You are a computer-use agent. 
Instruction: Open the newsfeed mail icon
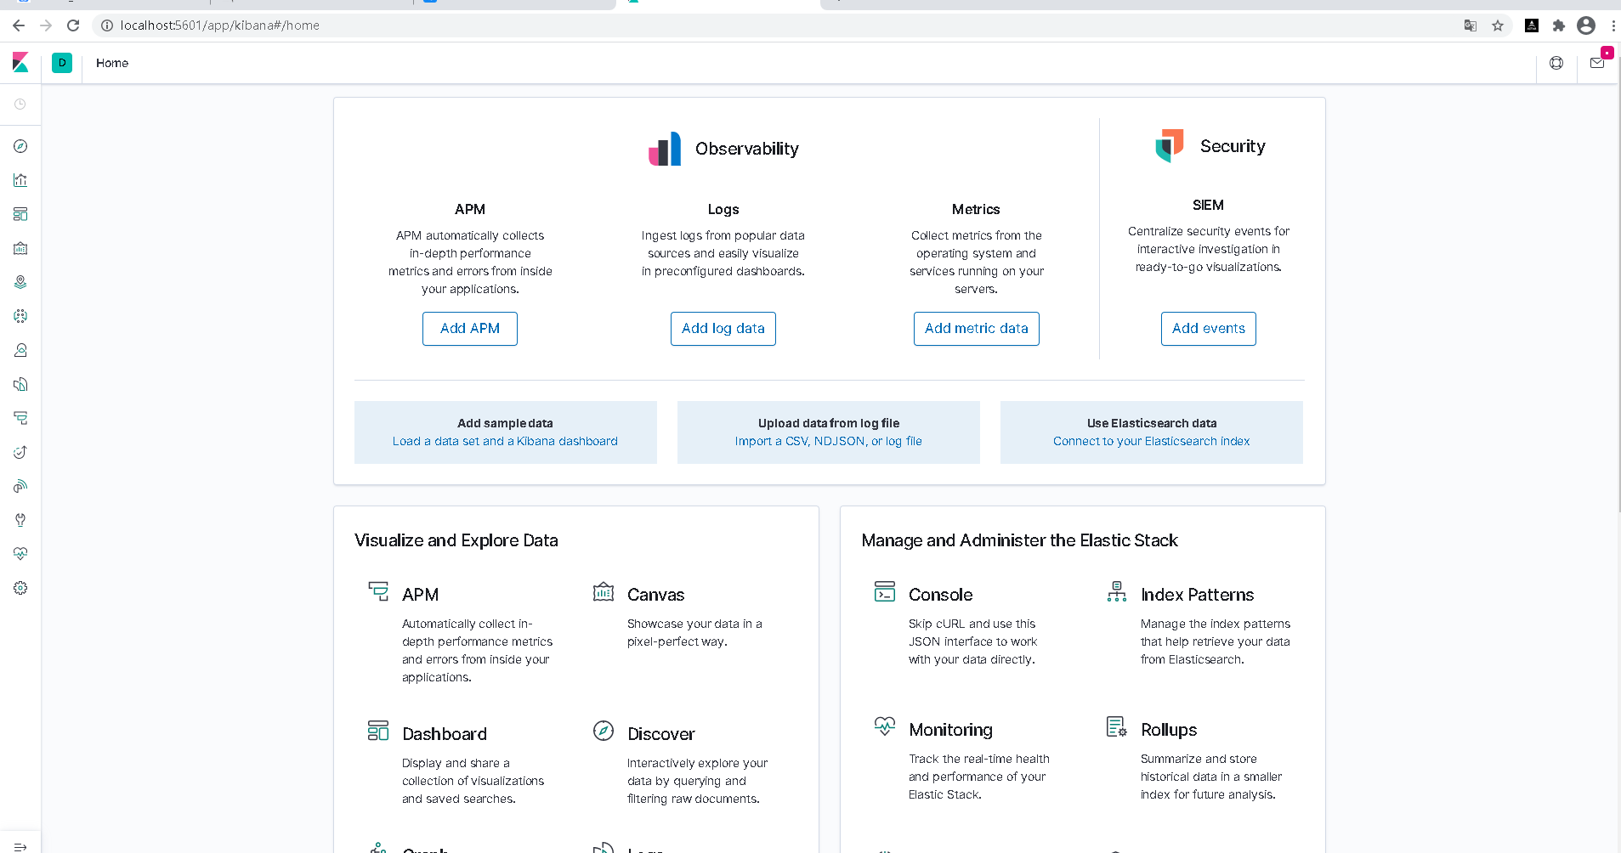coord(1597,63)
